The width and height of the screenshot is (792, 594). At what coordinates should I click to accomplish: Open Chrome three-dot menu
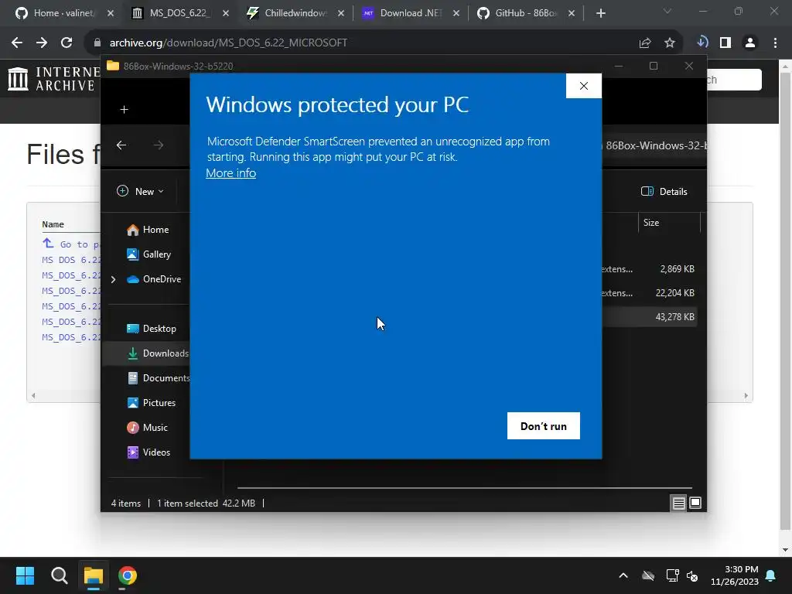775,43
